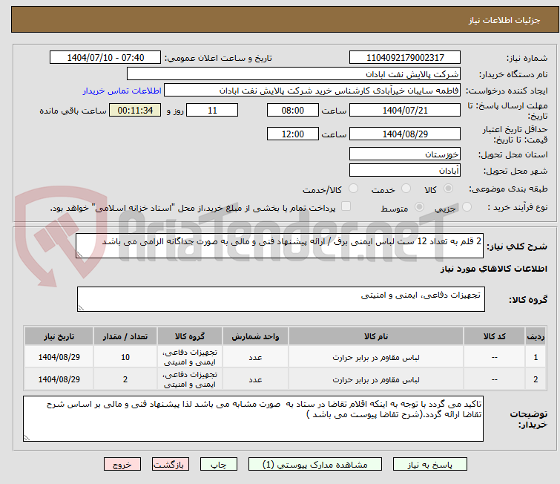Select the متوسط purchase type radio
560x484 pixels.
coord(419,207)
